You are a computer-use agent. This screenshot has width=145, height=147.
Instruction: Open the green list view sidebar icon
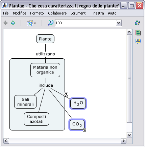point(138,33)
